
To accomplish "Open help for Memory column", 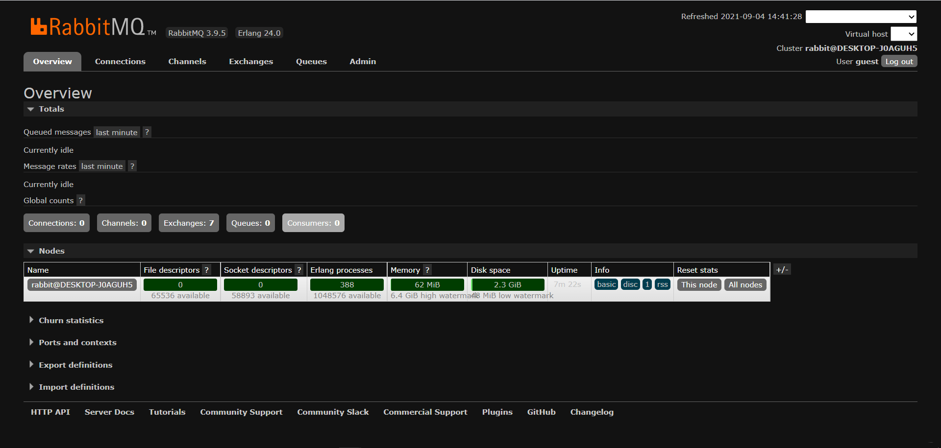I will click(427, 270).
